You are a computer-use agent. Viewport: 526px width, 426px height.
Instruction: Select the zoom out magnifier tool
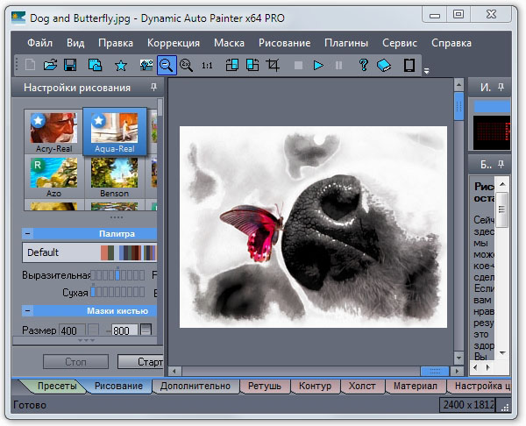pyautogui.click(x=166, y=65)
